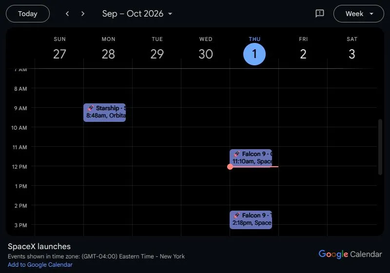
Task: Click the SpaceX launches calendar title
Action: coord(39,246)
